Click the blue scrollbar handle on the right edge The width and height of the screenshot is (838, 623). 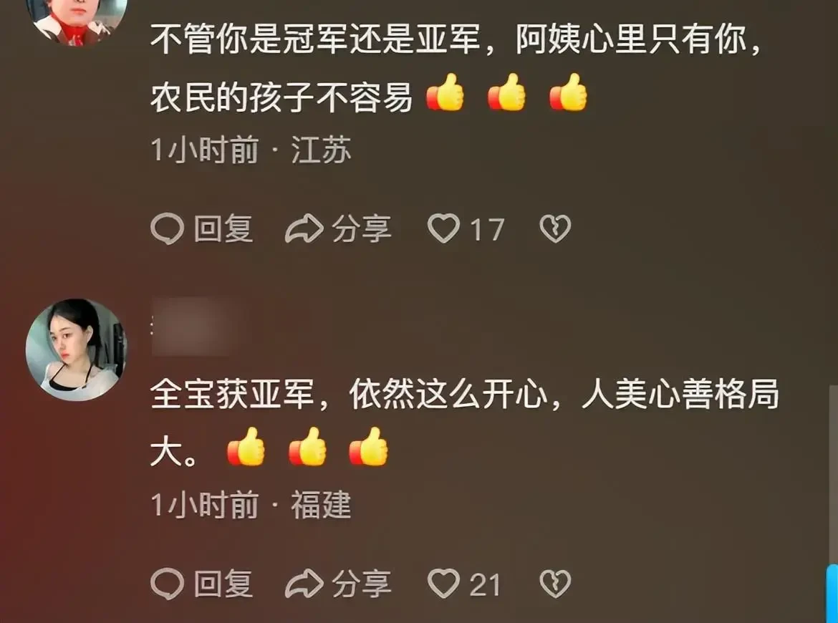[x=833, y=593]
